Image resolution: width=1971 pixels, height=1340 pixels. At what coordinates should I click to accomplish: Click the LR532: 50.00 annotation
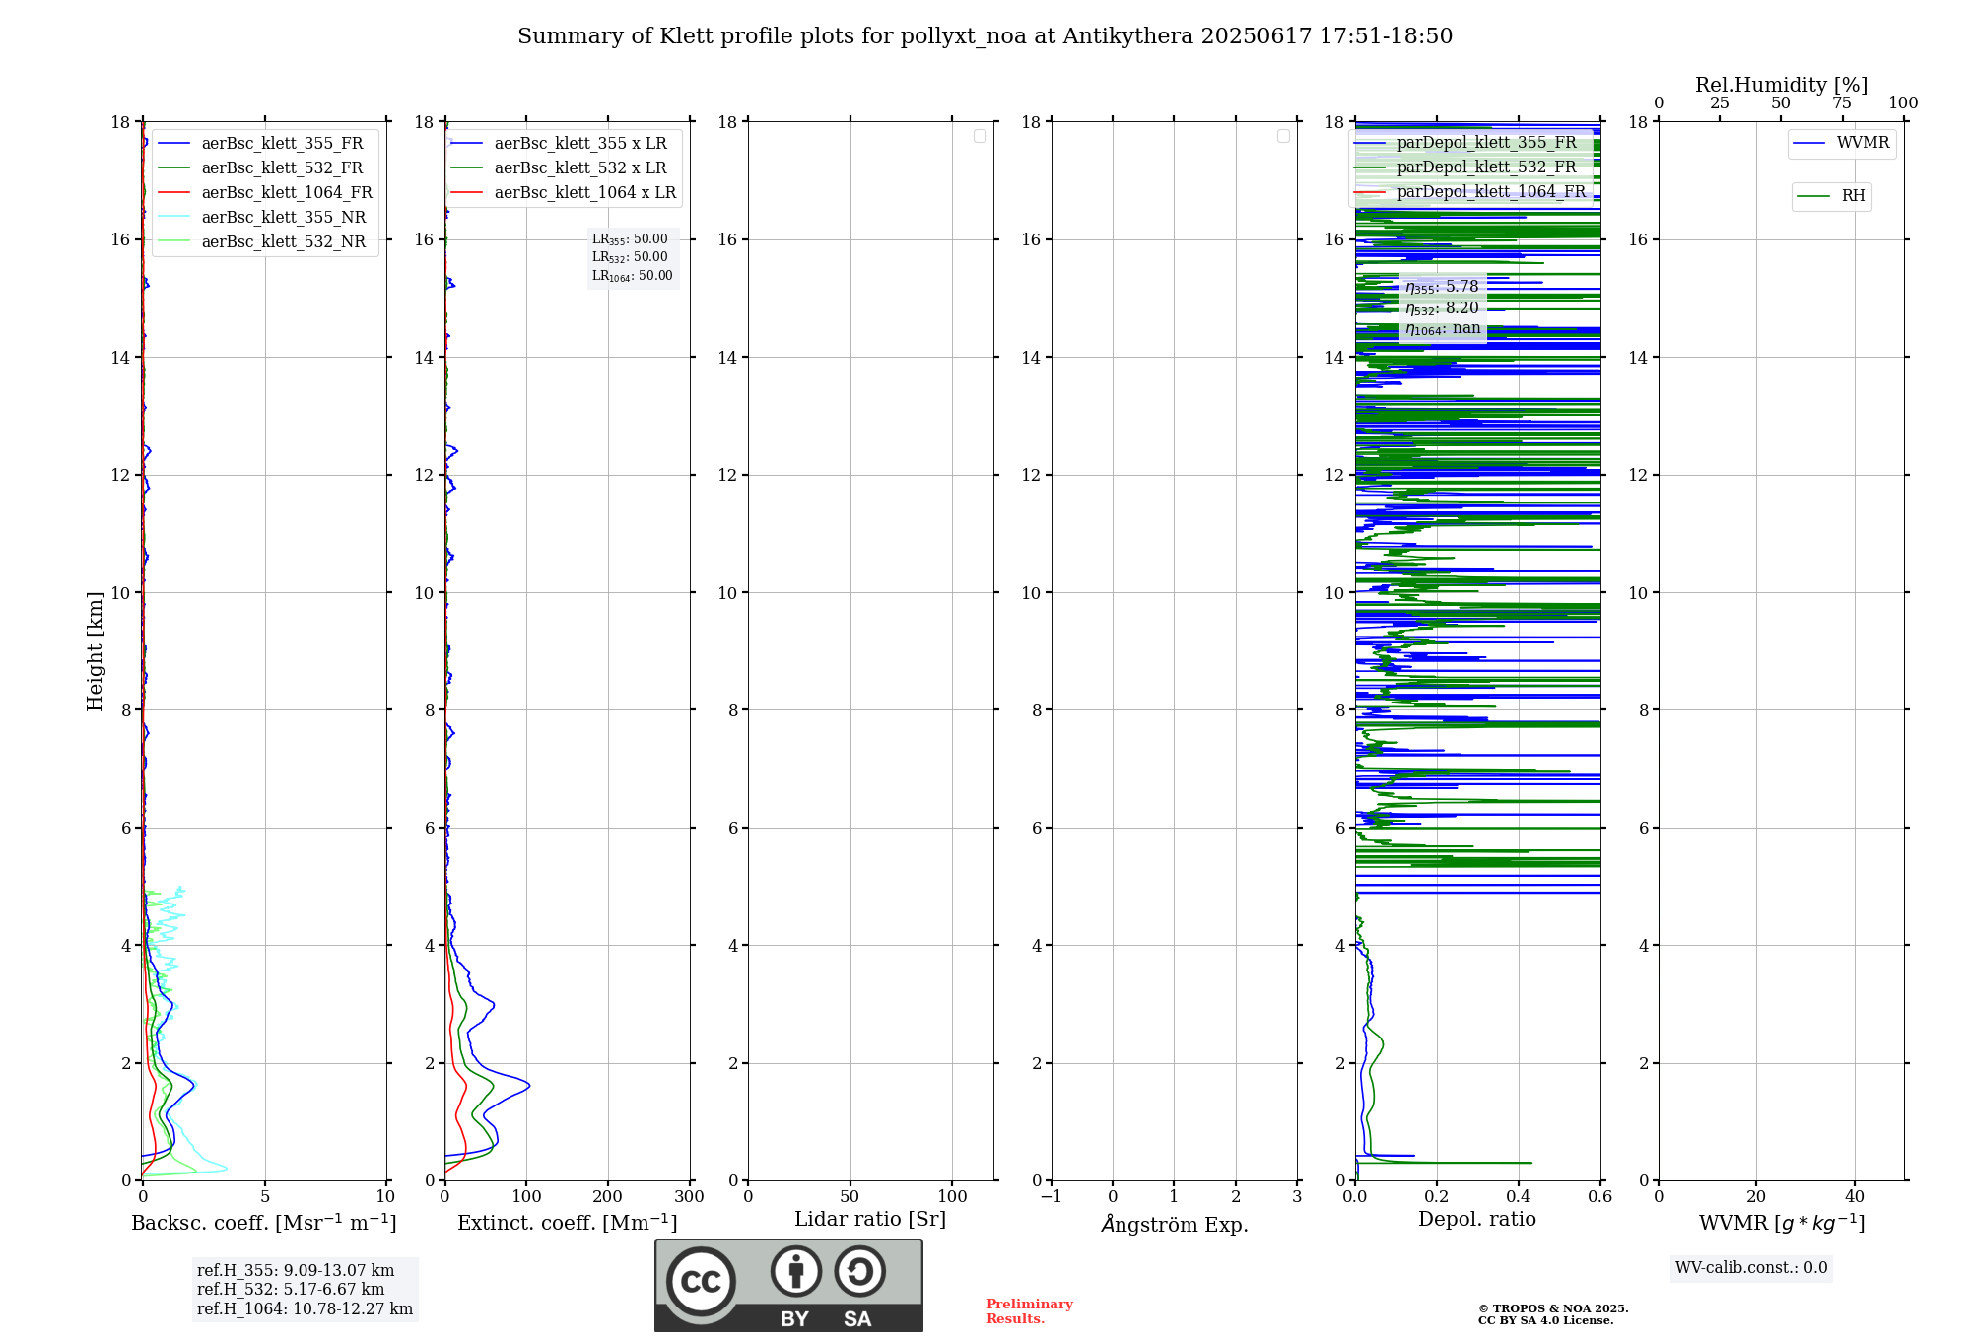pyautogui.click(x=630, y=257)
